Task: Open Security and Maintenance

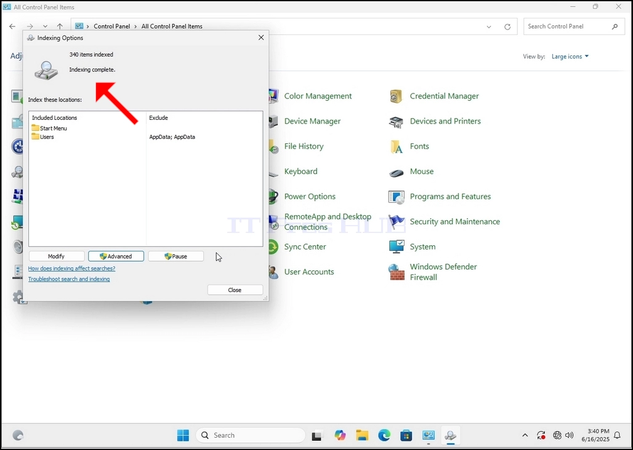Action: click(454, 221)
